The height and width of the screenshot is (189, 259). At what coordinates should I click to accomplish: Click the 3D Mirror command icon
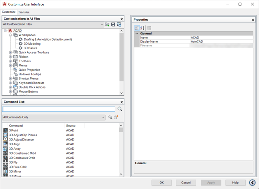pyautogui.click(x=6, y=171)
